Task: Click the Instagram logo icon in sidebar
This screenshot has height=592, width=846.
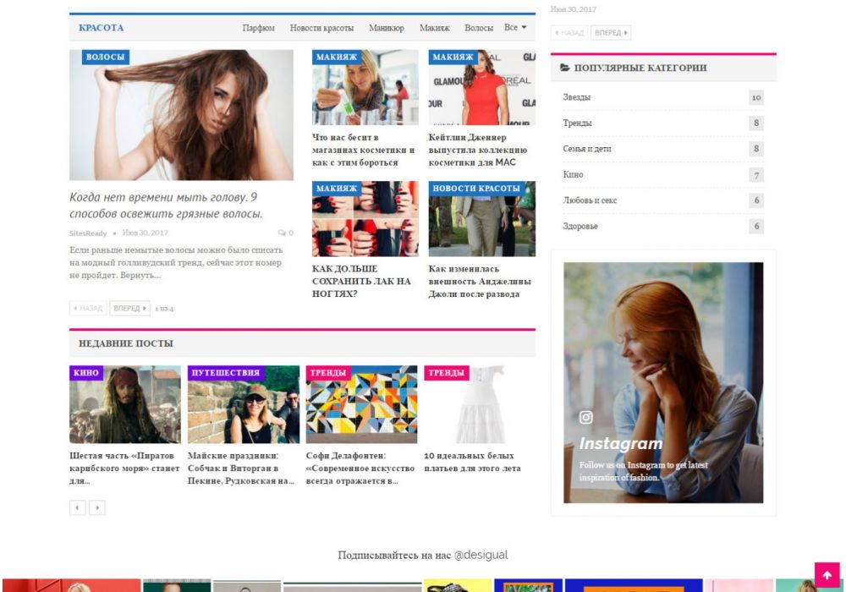Action: [586, 418]
